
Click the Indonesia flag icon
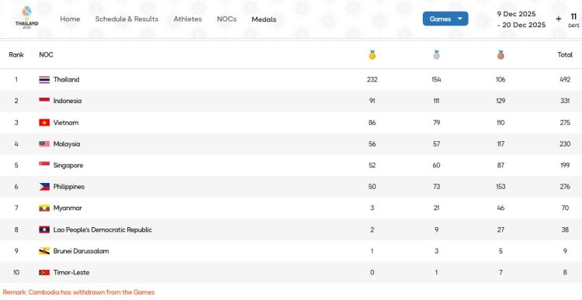pos(44,101)
